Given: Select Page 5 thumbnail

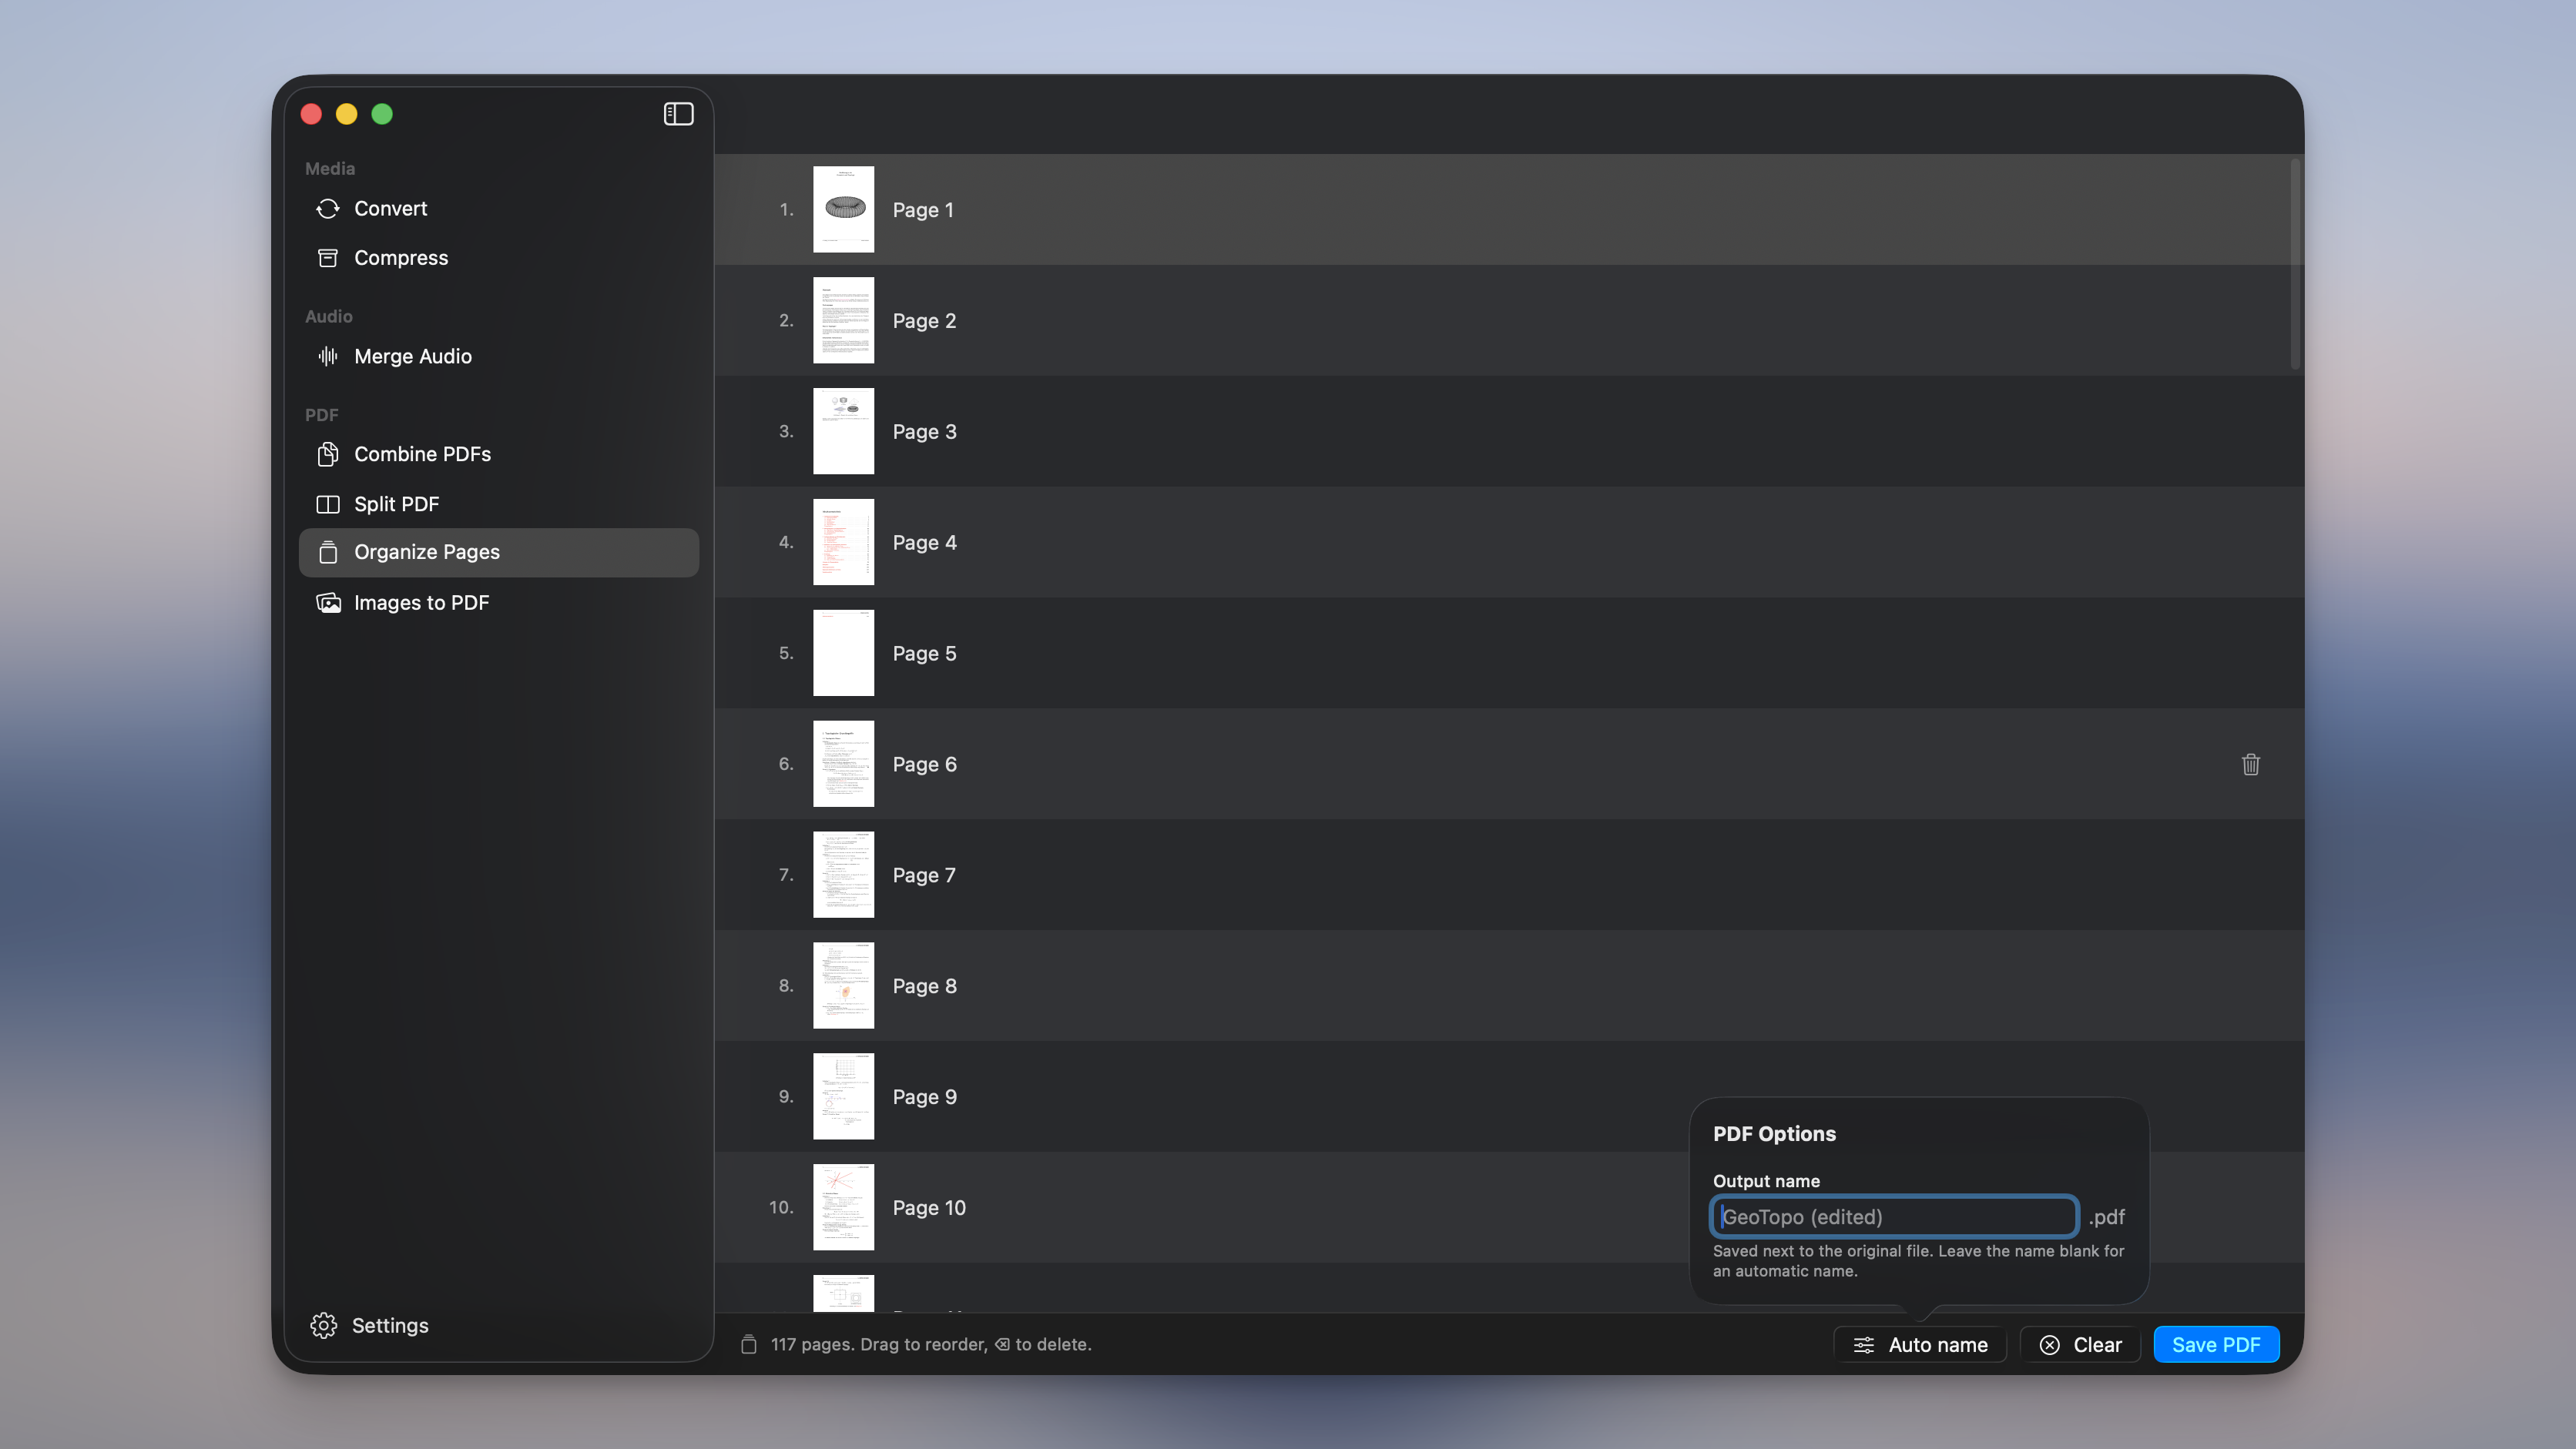Looking at the screenshot, I should pyautogui.click(x=843, y=654).
